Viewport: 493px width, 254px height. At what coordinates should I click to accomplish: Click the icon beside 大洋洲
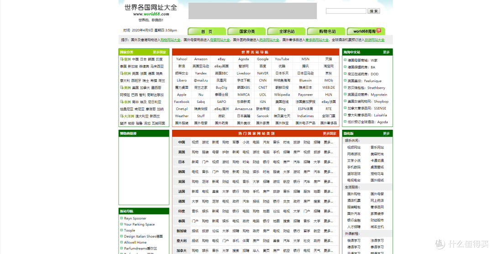pos(121,116)
